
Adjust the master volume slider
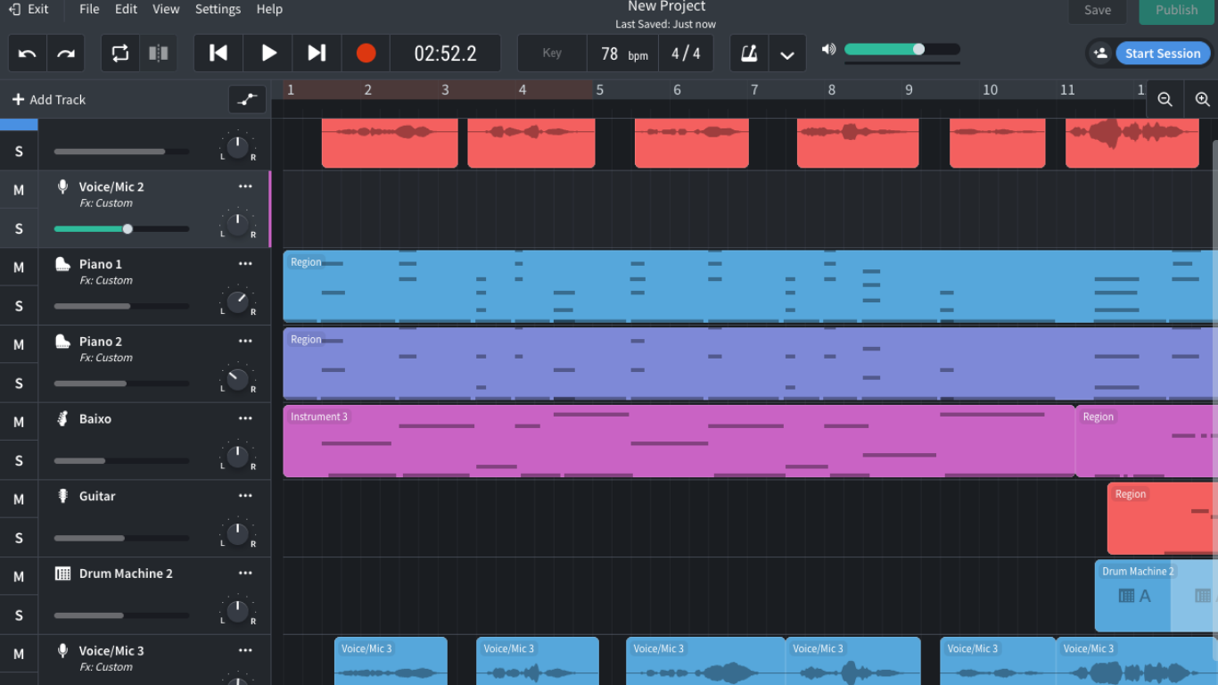[x=902, y=49]
